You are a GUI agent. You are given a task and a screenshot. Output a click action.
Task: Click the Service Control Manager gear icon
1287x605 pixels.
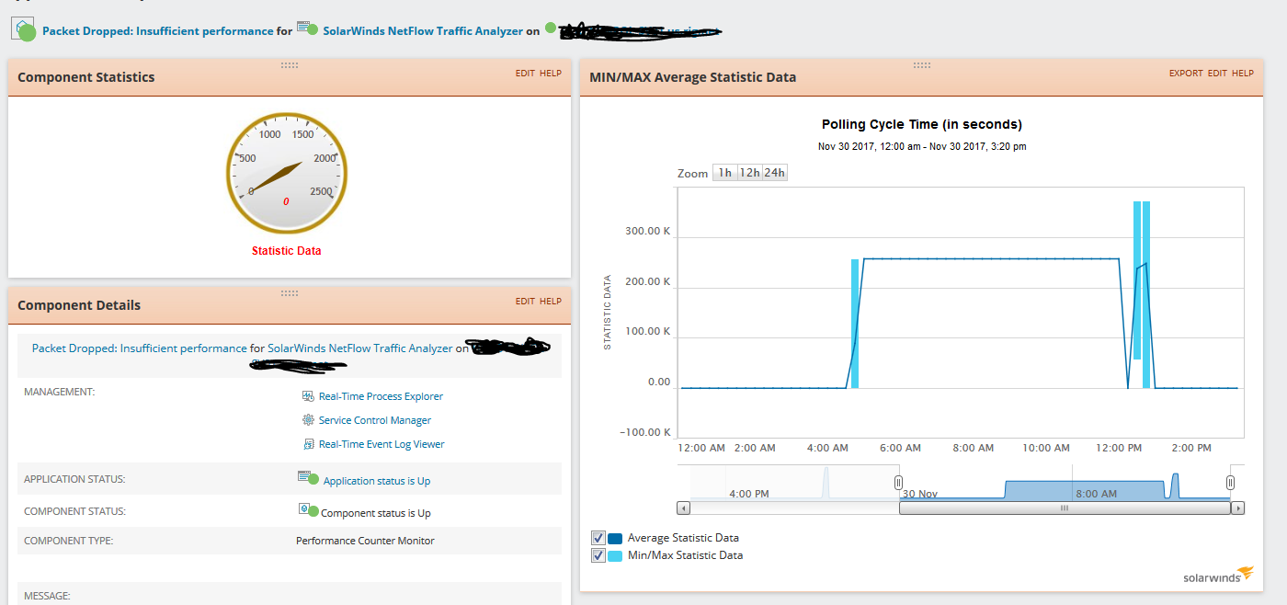(x=308, y=420)
